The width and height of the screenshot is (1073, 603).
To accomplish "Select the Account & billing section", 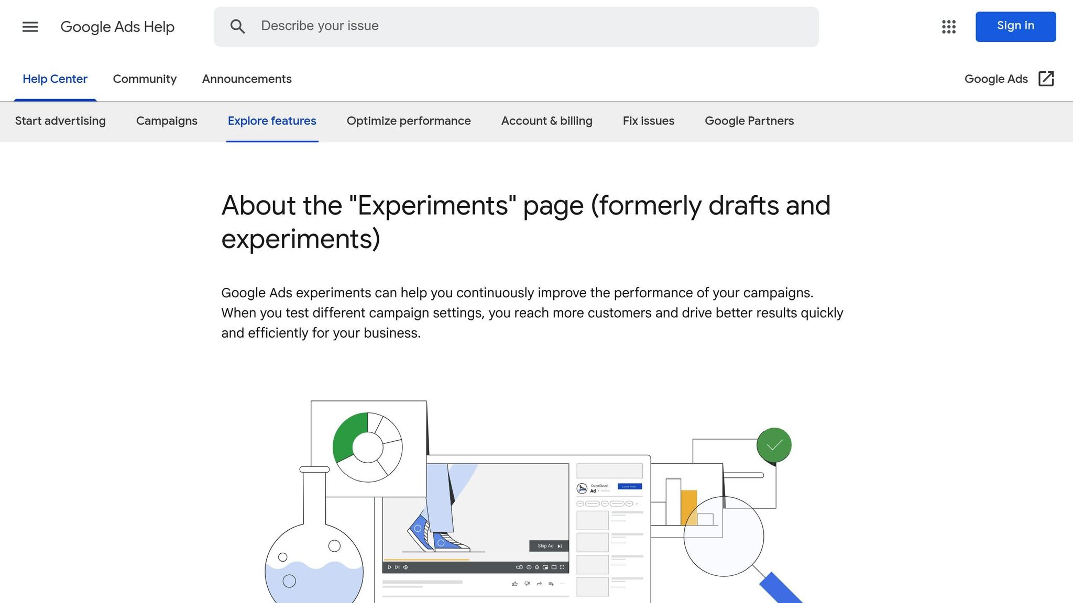I will (546, 121).
